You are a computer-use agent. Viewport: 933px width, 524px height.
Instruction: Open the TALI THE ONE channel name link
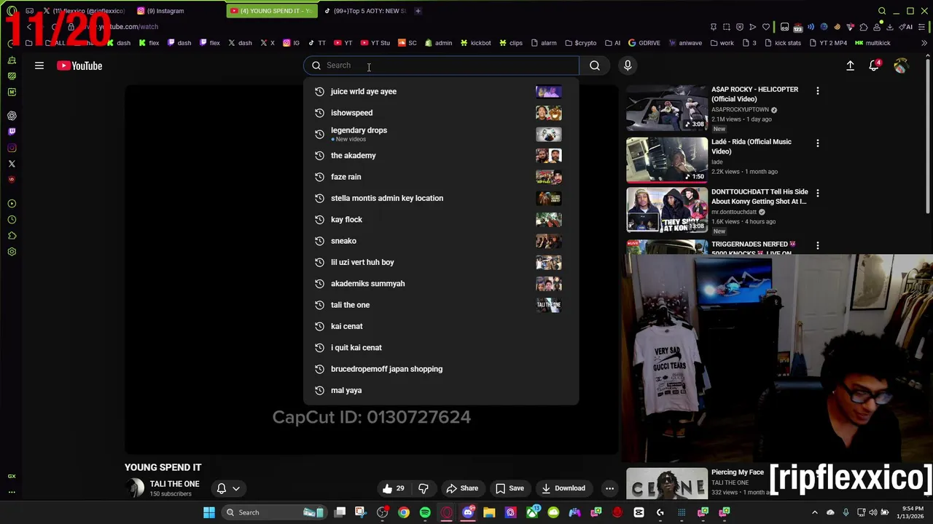tap(174, 484)
